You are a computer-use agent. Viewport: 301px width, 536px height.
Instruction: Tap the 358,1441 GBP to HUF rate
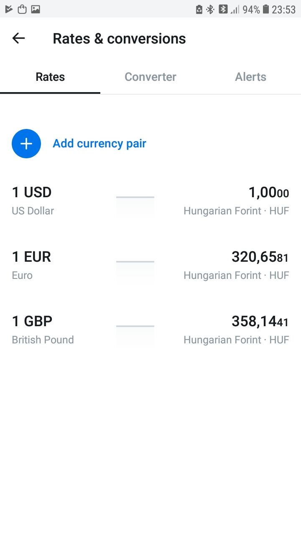point(260,322)
